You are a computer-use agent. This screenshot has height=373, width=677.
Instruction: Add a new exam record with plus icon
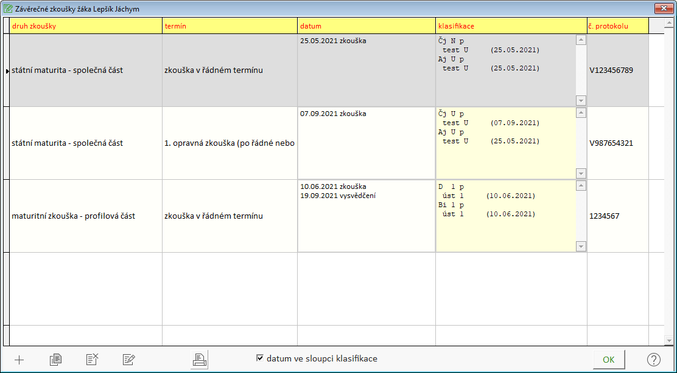19,360
